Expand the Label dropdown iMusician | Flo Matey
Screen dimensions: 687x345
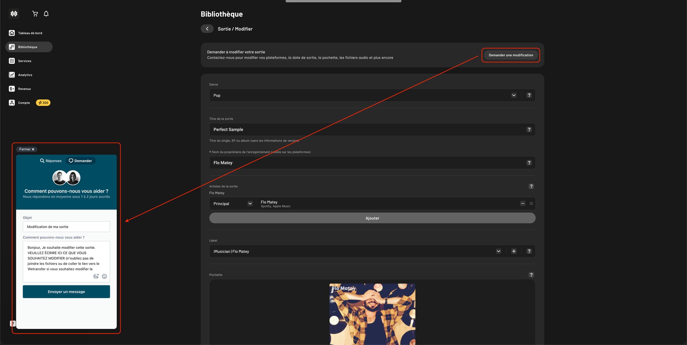pos(498,251)
